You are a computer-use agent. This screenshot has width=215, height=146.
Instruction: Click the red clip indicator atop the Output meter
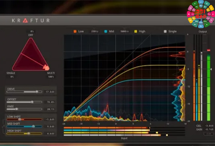point(209,50)
